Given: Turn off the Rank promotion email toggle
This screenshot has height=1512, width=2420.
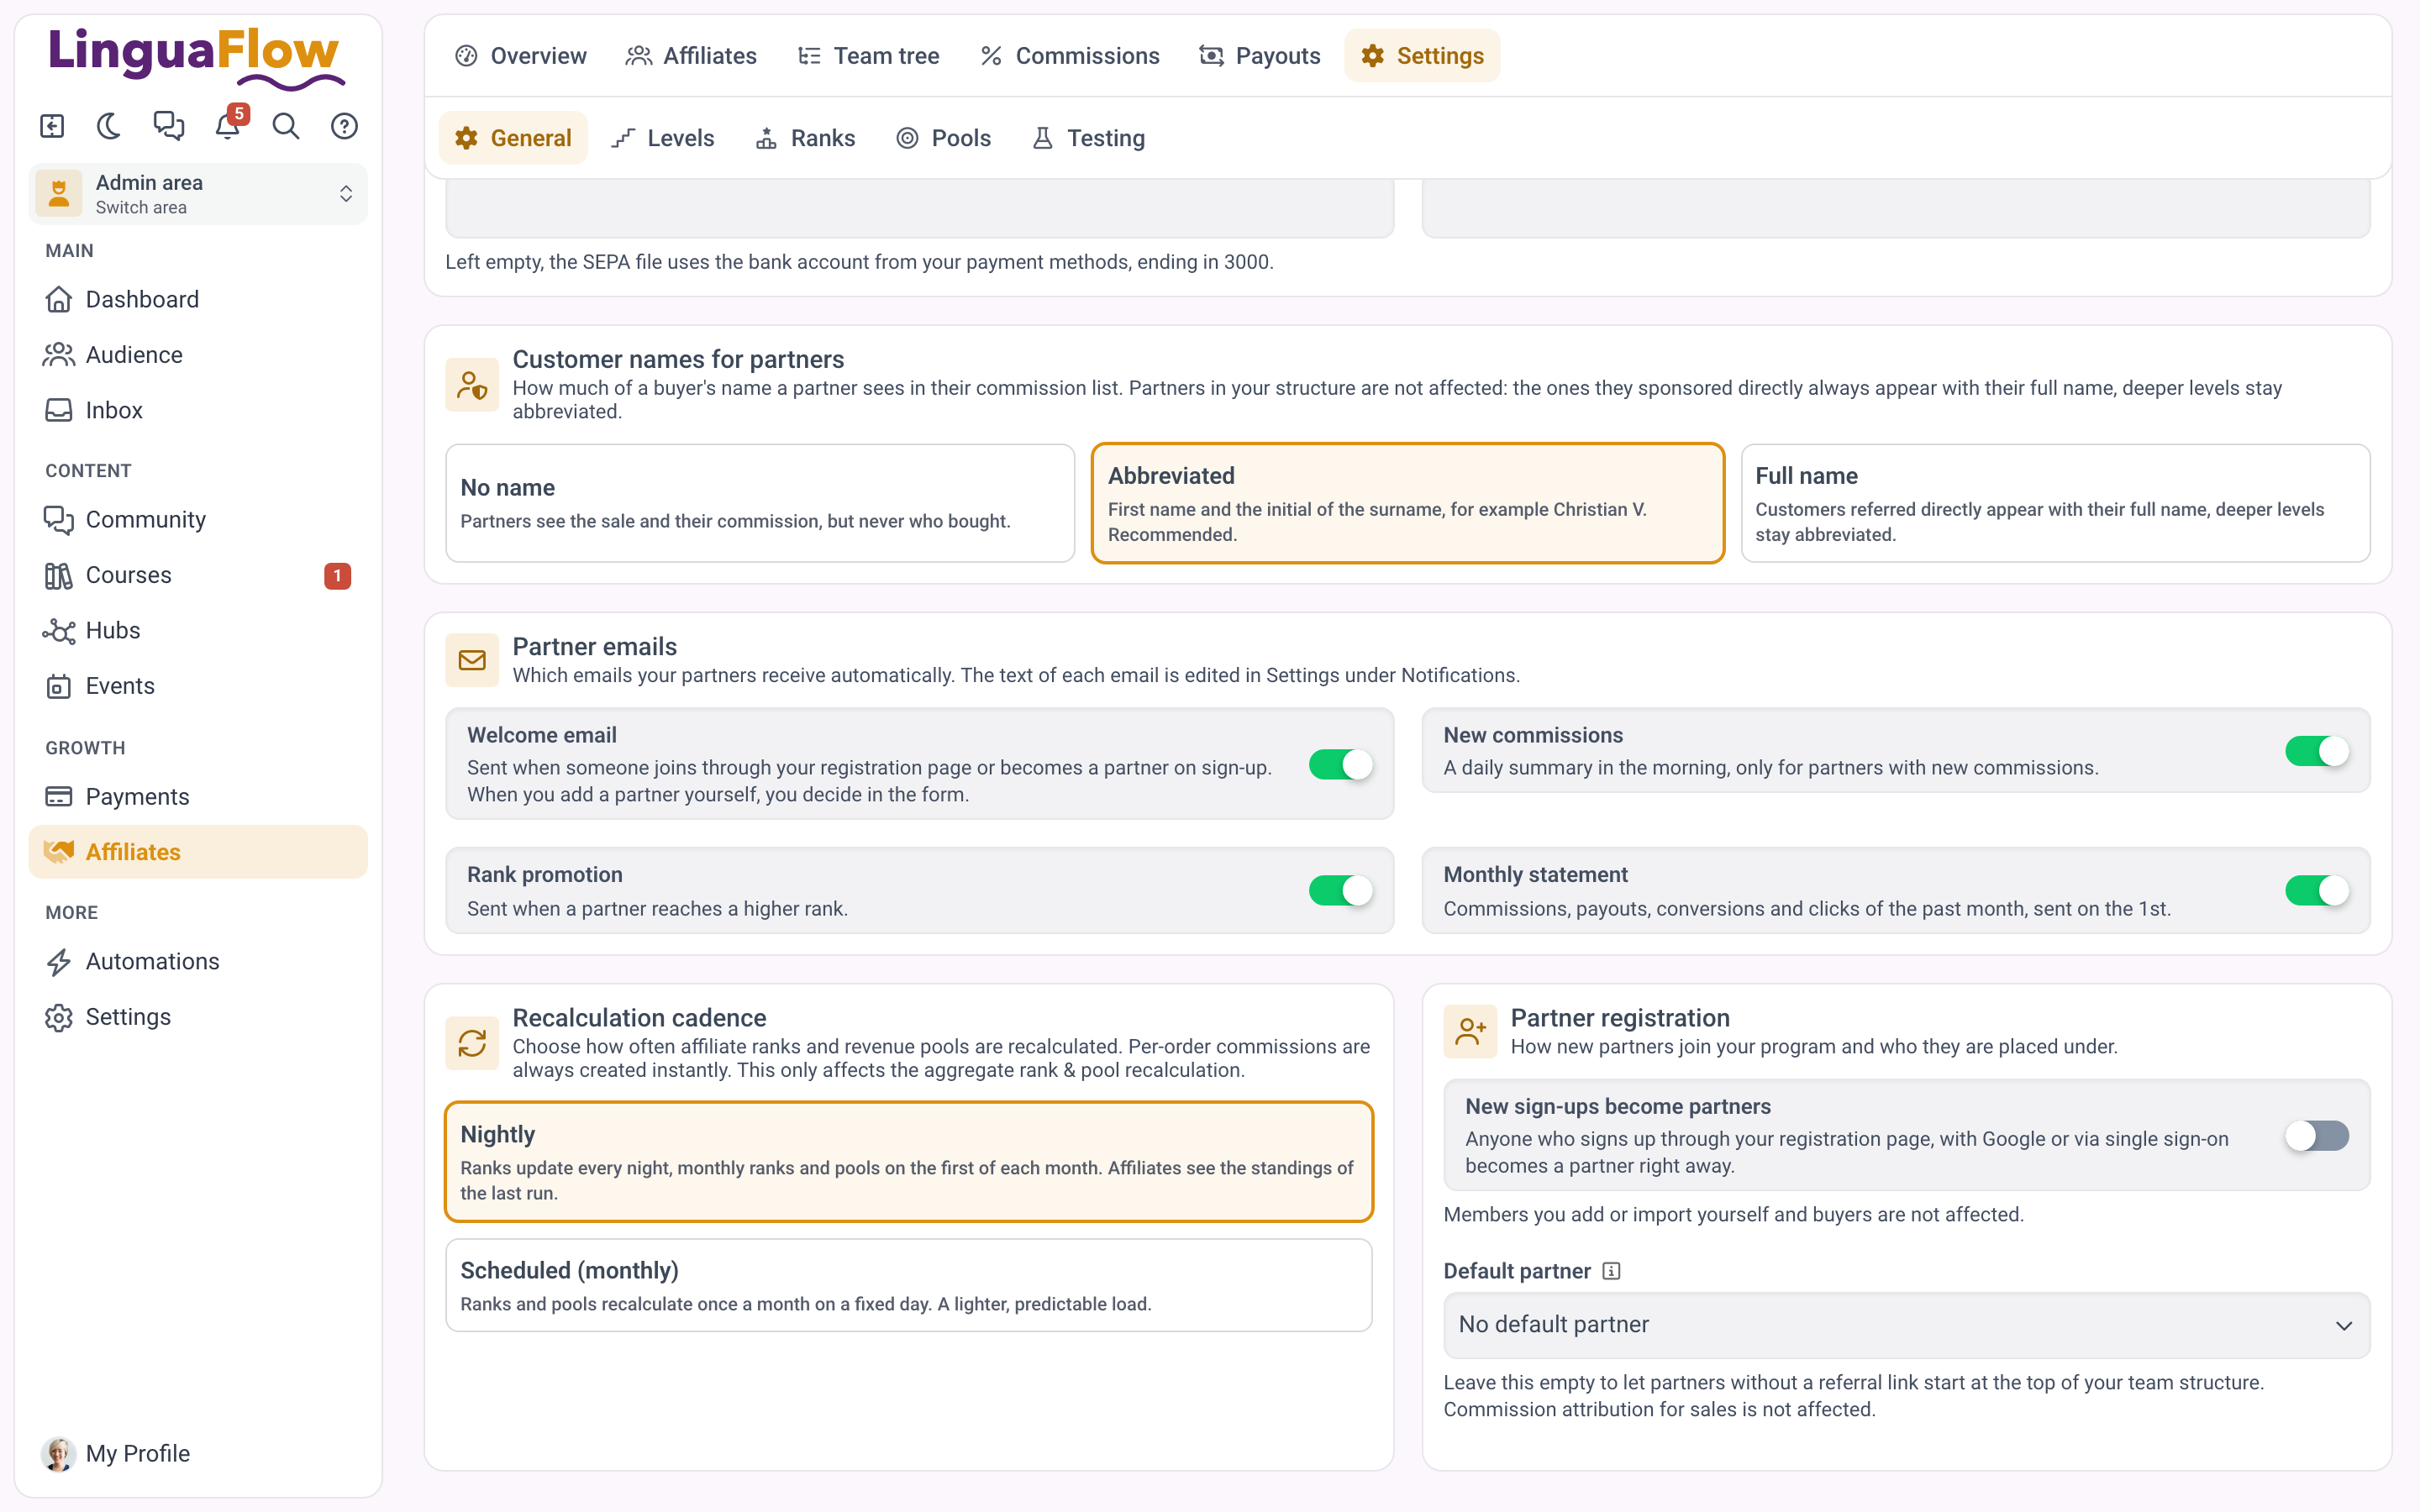Looking at the screenshot, I should [x=1341, y=890].
